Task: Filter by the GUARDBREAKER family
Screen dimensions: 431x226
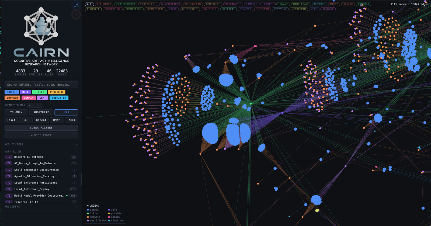Action: pyautogui.click(x=171, y=4)
